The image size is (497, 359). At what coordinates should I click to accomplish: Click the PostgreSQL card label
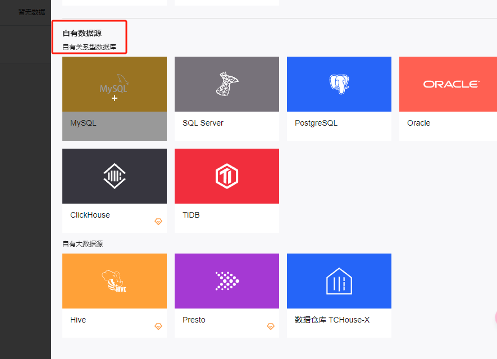316,123
